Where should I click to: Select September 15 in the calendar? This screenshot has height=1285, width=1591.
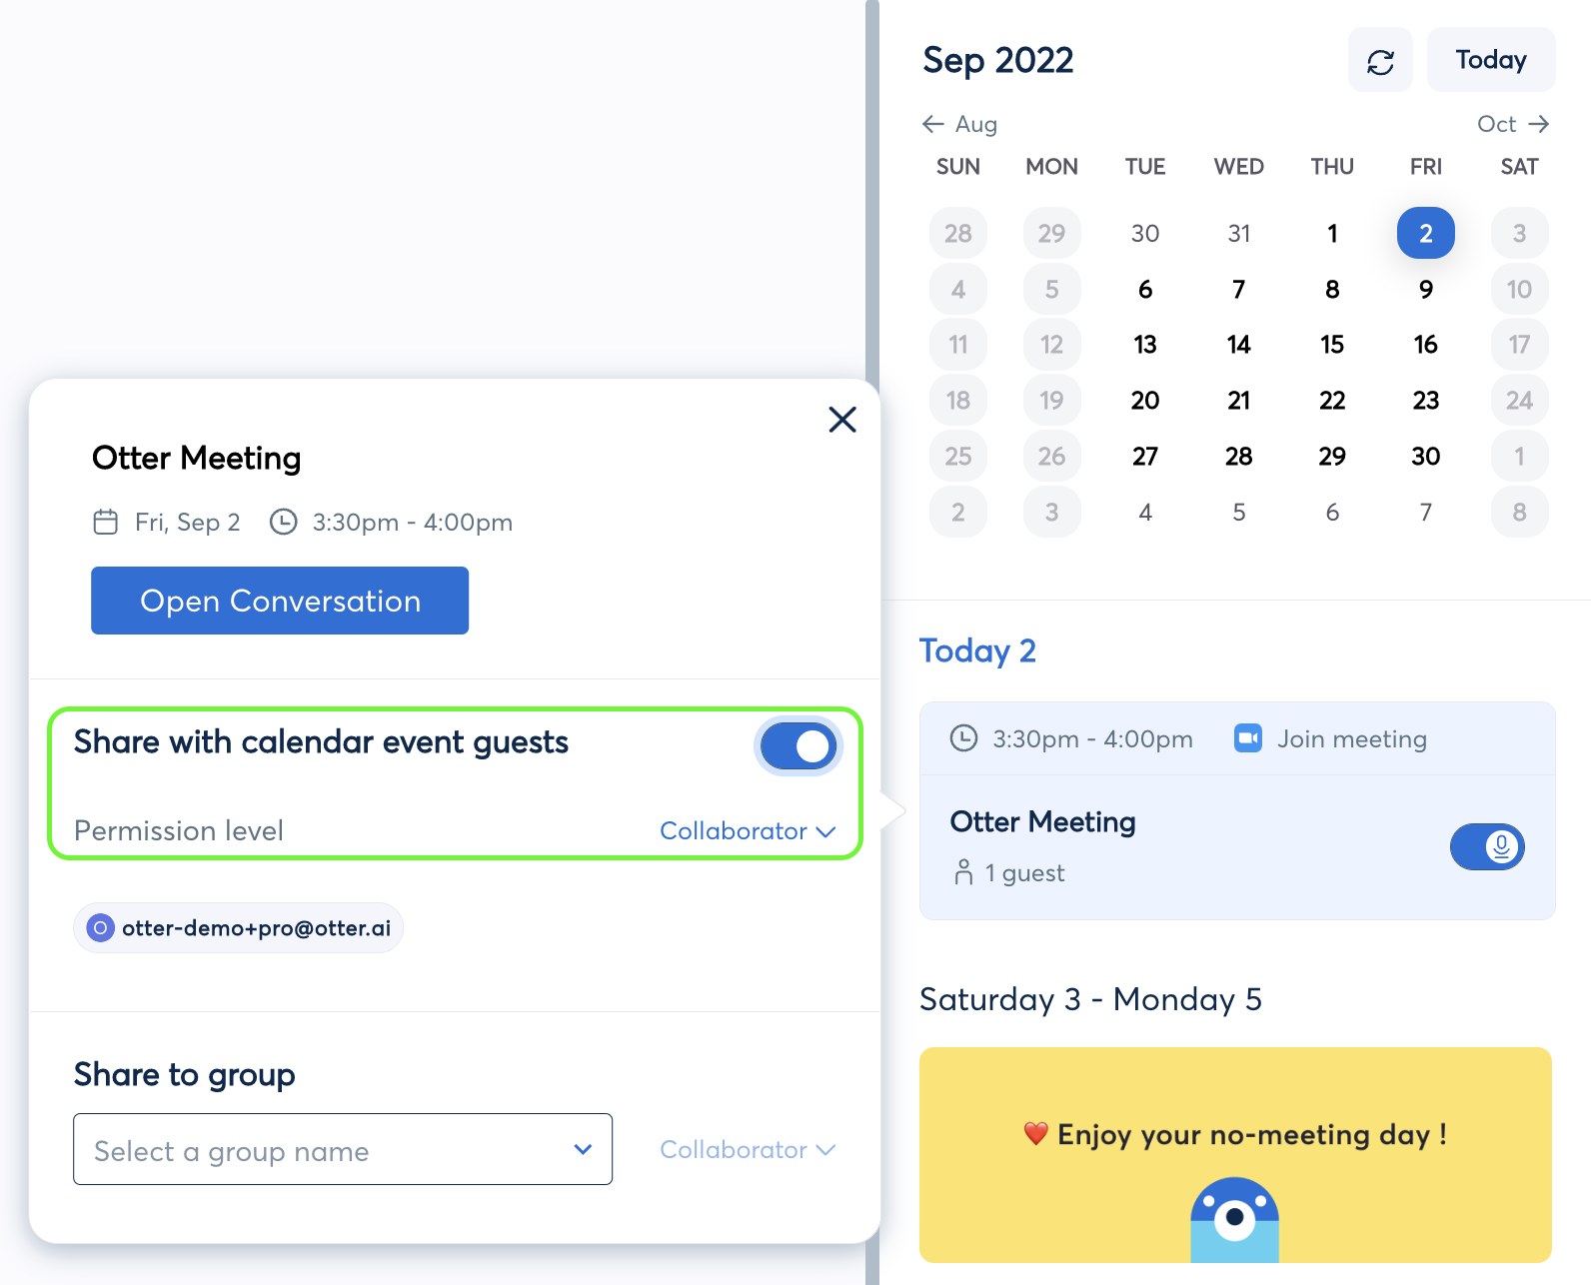(1332, 345)
